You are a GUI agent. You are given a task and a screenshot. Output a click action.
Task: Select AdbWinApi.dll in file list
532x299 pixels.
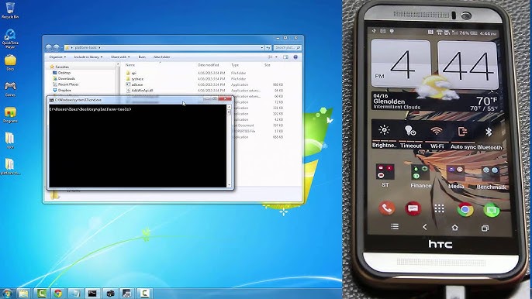click(x=140, y=91)
